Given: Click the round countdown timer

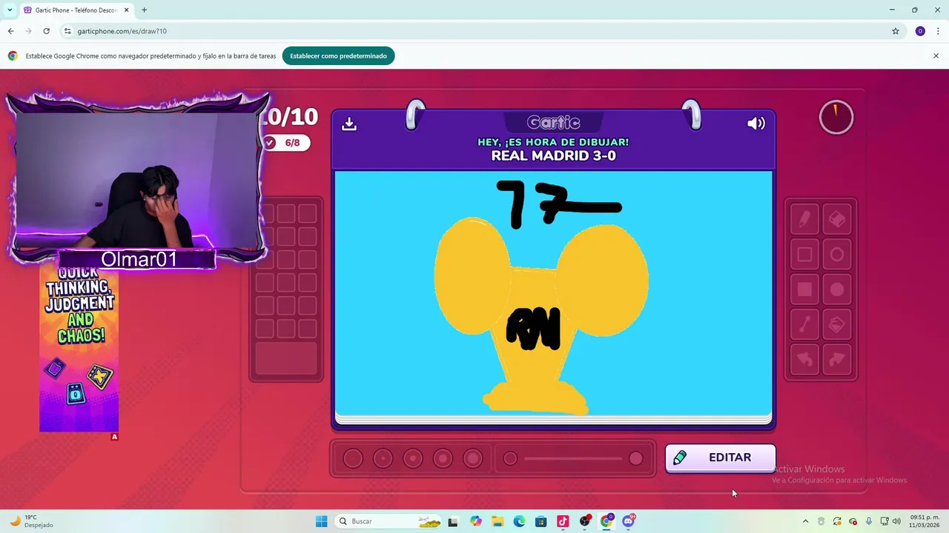Looking at the screenshot, I should (836, 117).
